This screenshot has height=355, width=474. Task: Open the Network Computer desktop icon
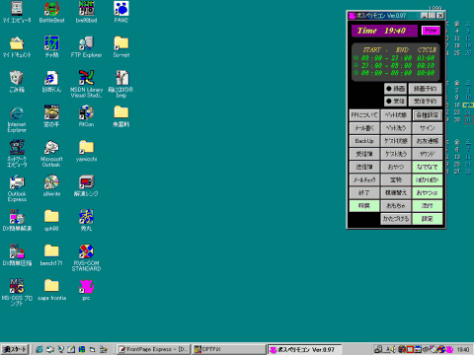[17, 154]
